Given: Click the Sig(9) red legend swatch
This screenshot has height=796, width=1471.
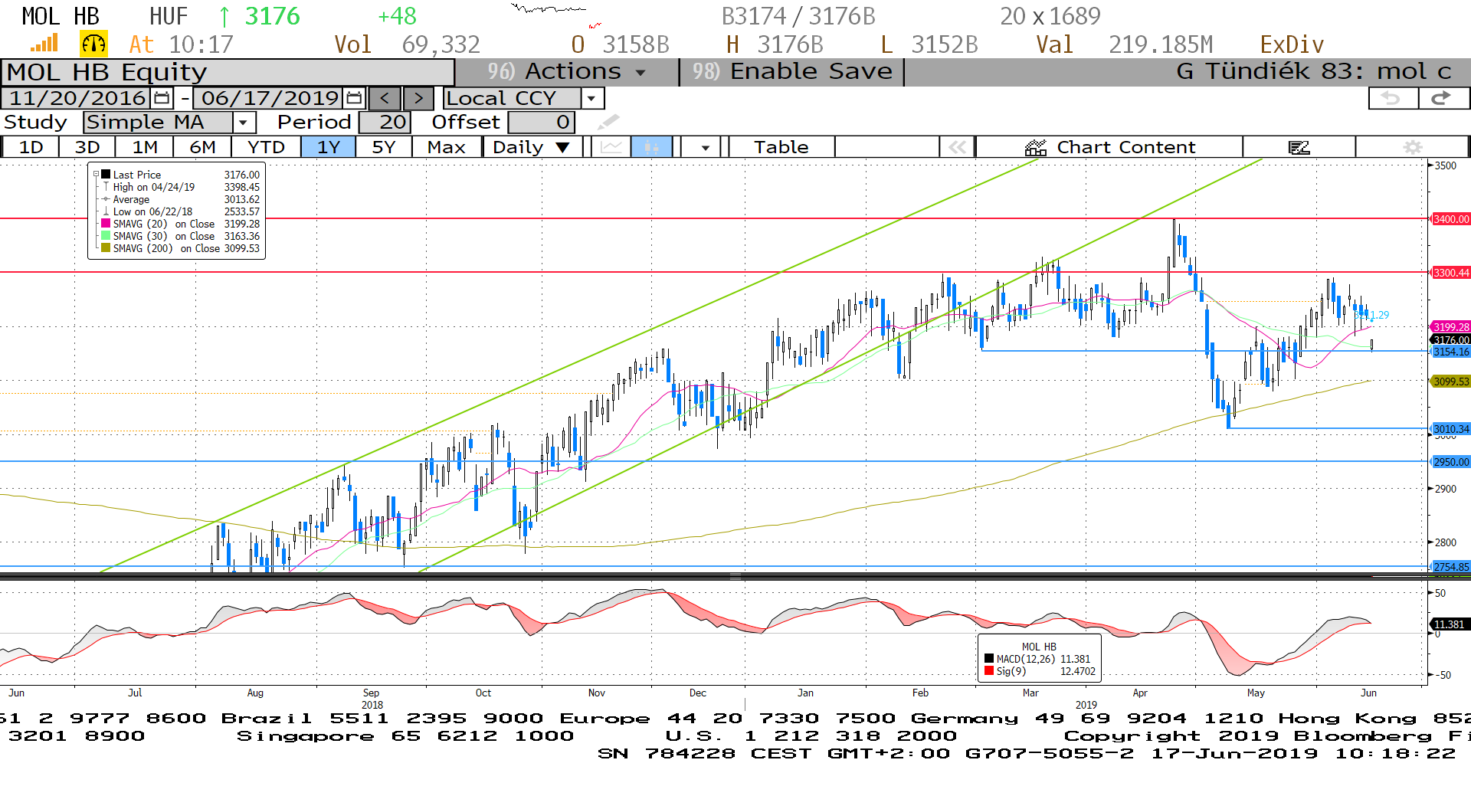Looking at the screenshot, I should [989, 671].
